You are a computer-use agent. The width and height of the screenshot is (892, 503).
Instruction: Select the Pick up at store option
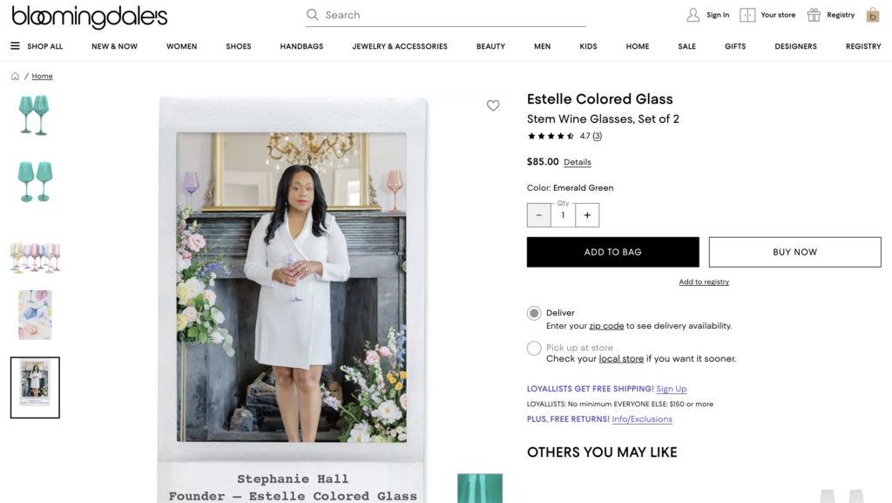[x=534, y=349]
